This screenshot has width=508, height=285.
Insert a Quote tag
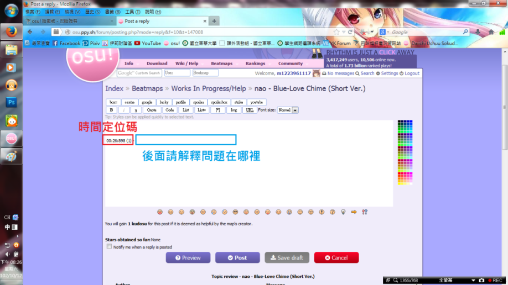pos(152,110)
